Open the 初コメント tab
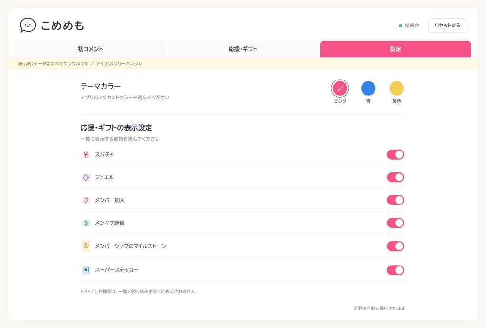This screenshot has height=328, width=486. [x=90, y=49]
